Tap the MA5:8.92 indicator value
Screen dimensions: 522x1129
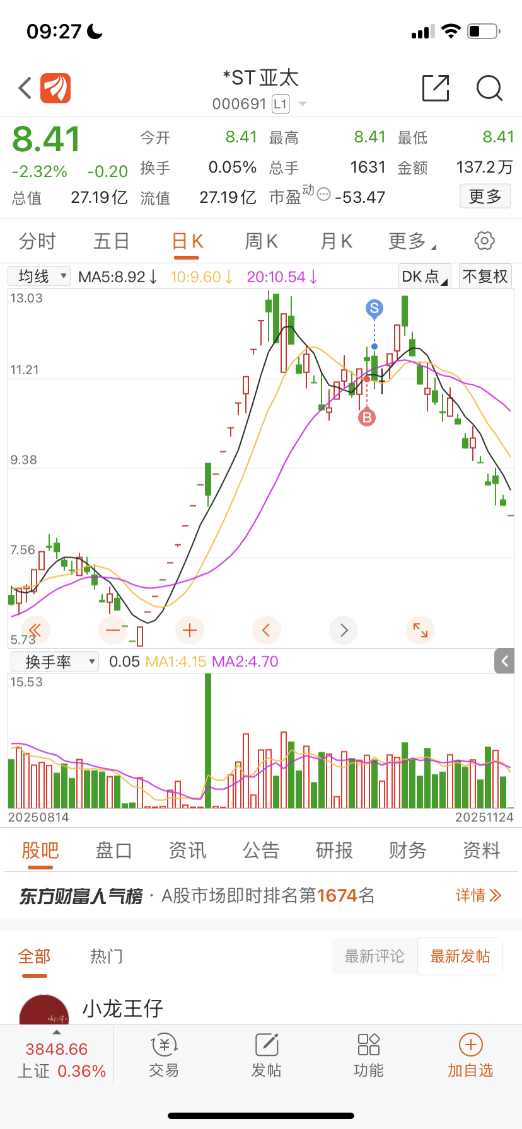118,277
